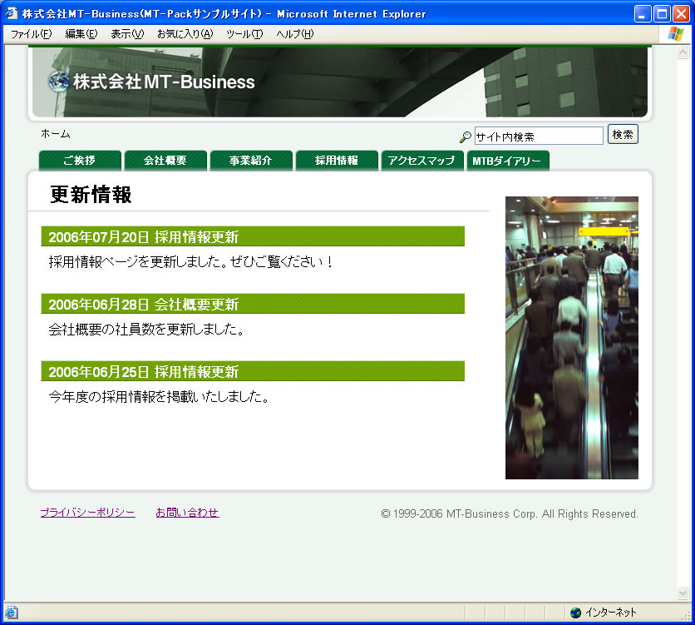Close the Internet Explorer window
The image size is (695, 625).
point(681,14)
